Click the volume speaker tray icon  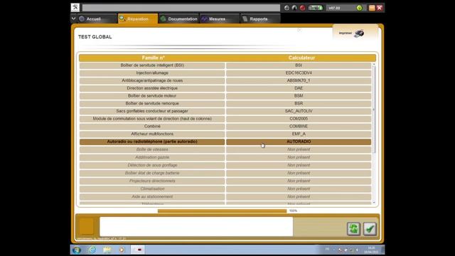pos(357,250)
